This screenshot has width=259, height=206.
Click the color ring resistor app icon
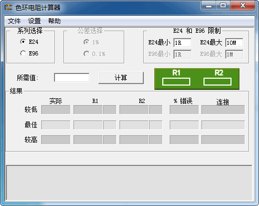click(8, 7)
